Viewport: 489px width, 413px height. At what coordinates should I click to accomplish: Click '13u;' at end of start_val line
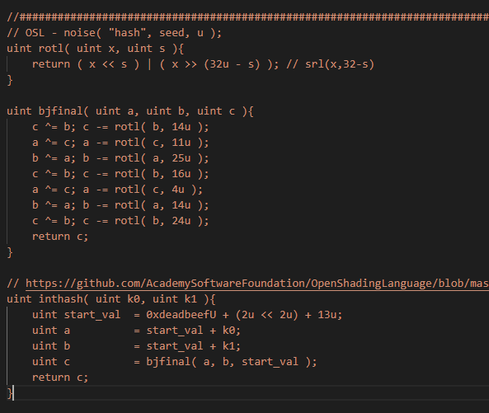point(330,315)
